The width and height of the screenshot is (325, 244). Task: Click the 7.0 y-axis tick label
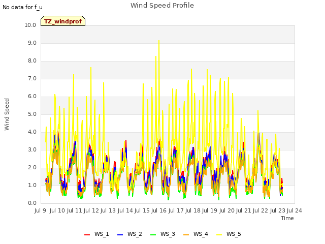point(32,79)
